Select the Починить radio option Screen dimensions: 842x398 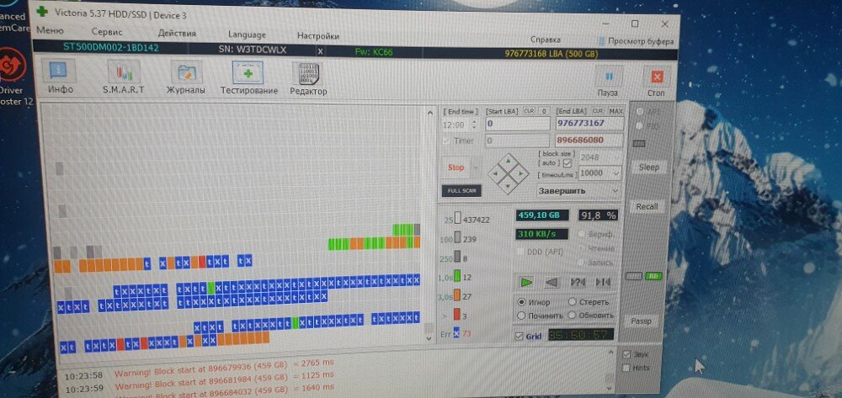pyautogui.click(x=521, y=316)
